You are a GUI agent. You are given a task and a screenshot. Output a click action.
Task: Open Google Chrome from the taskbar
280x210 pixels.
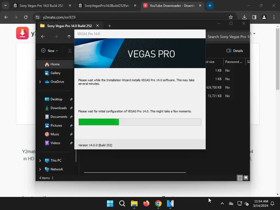click(x=158, y=203)
